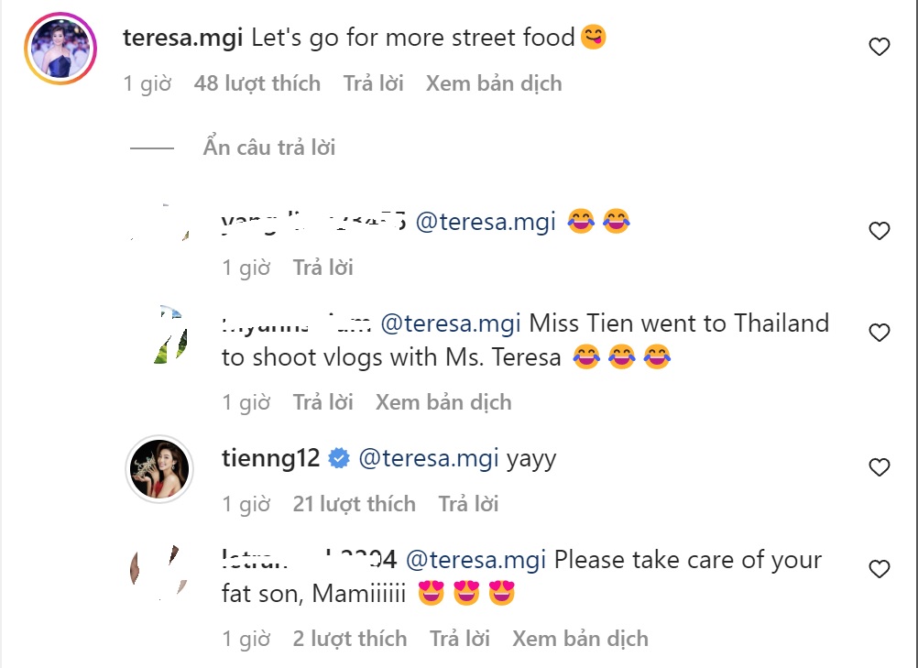Like teresa.mgi's street food comment
This screenshot has height=668, width=918.
[879, 47]
